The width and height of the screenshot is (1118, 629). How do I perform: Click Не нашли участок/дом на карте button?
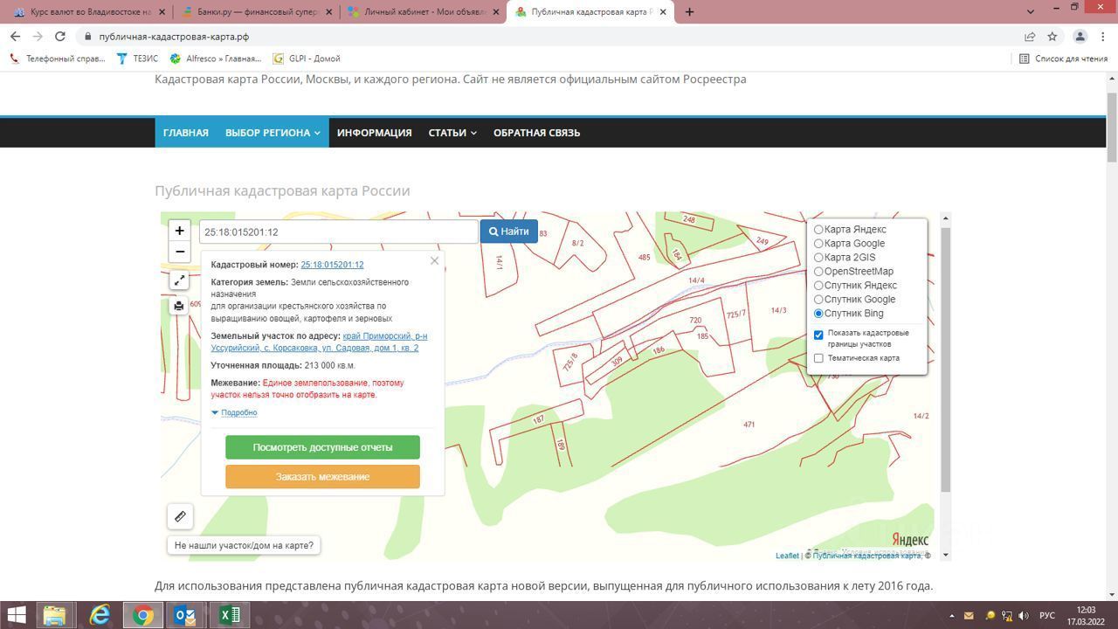click(x=244, y=545)
